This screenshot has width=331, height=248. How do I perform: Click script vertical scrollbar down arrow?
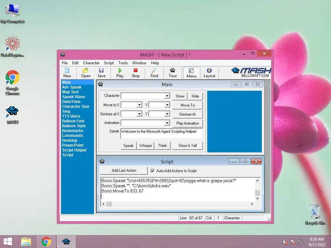[257, 199]
